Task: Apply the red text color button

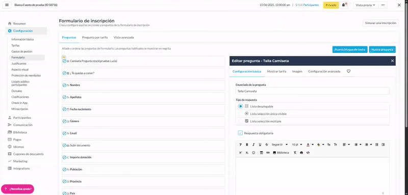Action: point(308,145)
